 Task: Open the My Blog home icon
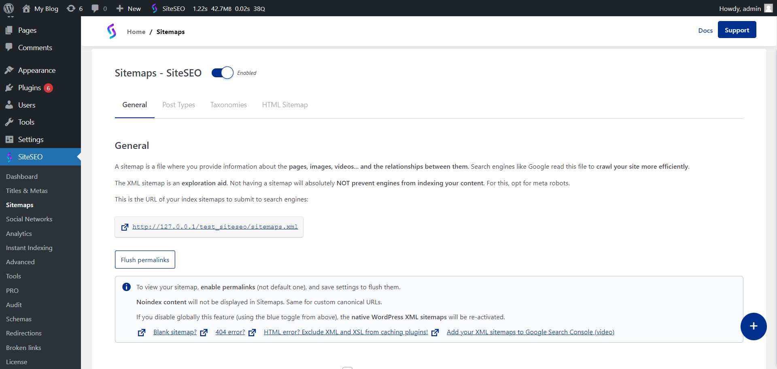tap(26, 8)
